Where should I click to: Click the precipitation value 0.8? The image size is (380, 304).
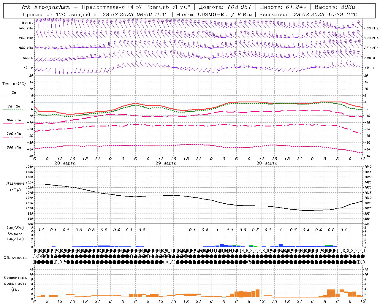tap(104, 230)
